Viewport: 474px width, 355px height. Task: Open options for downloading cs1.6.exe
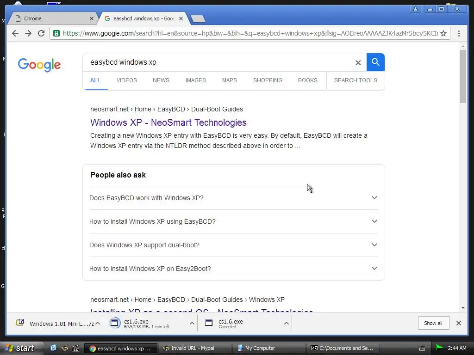(192, 323)
